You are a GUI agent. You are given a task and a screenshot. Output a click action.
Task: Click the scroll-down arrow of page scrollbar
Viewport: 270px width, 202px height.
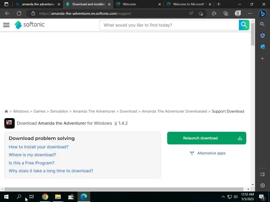tap(253, 184)
